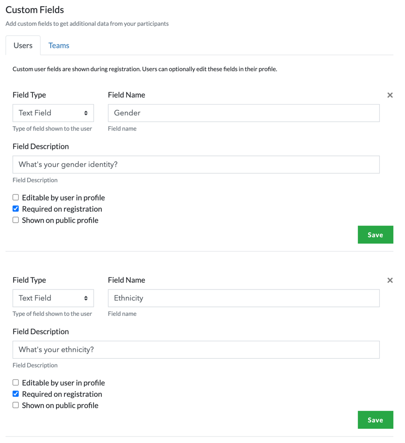Enable 'Shown on public profile' for Ethnicity

[x=16, y=405]
